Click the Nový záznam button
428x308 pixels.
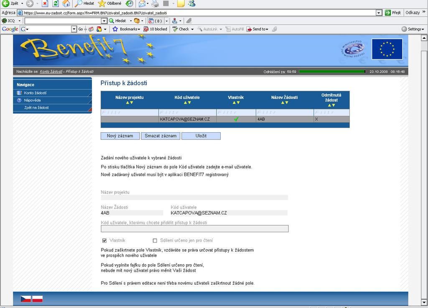[120, 136]
